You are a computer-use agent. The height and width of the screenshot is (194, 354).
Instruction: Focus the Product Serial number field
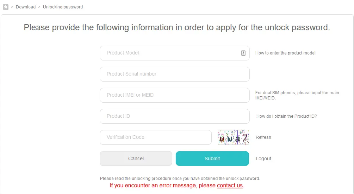coord(174,74)
